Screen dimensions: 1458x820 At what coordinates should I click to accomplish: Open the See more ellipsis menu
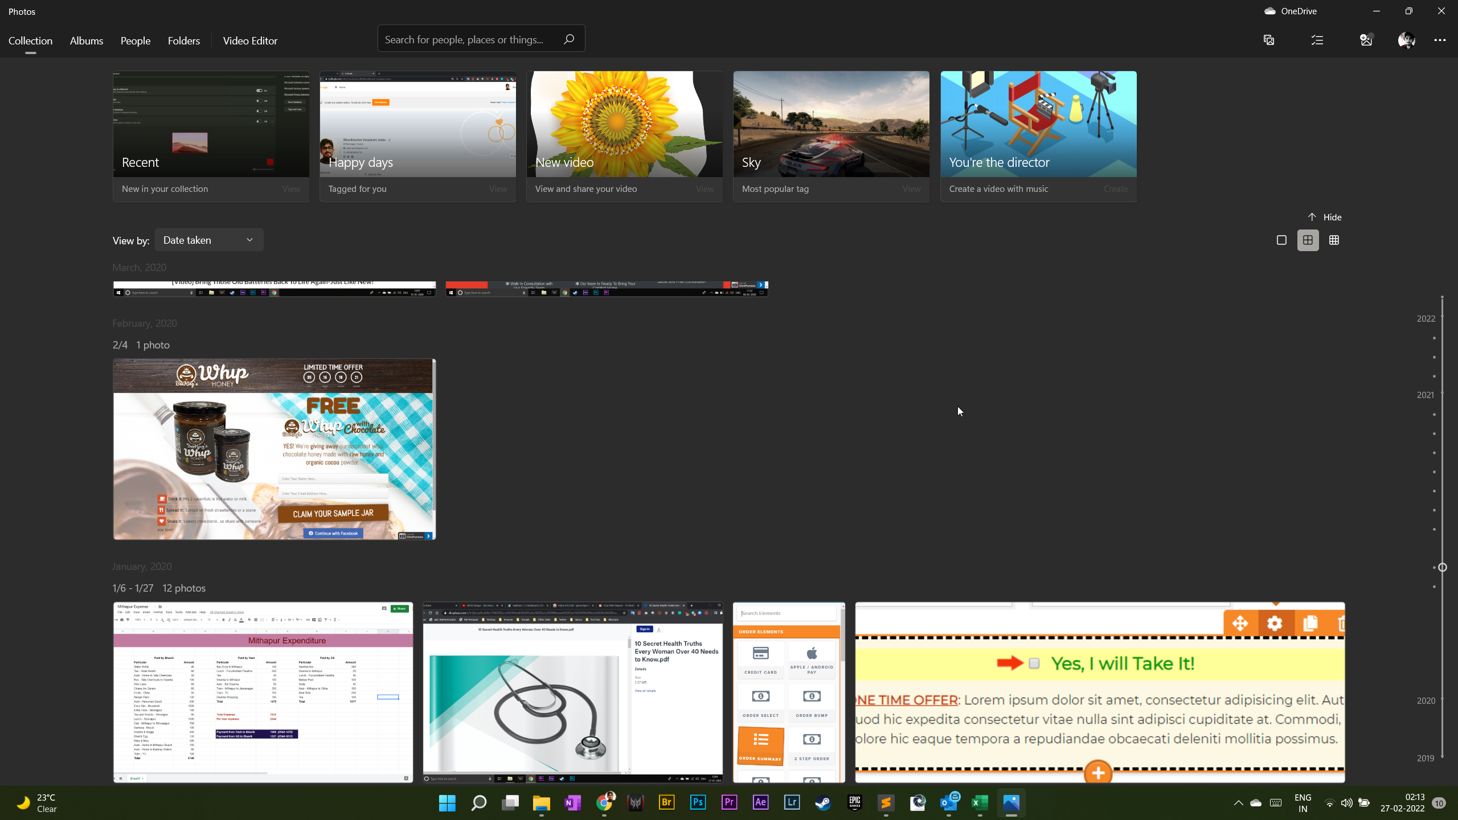pos(1440,40)
